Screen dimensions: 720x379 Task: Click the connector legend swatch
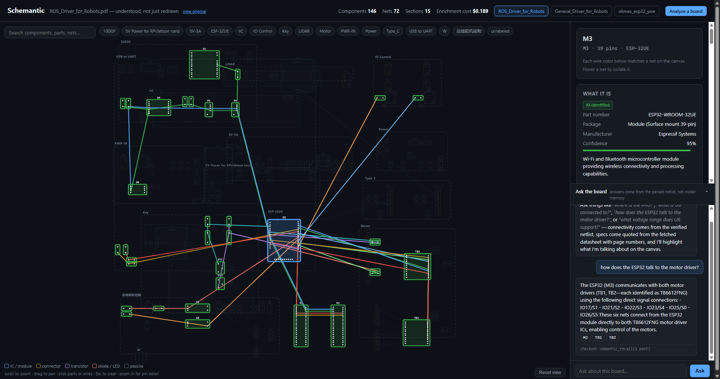38,366
